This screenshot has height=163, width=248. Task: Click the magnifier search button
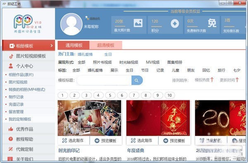coord(137,80)
